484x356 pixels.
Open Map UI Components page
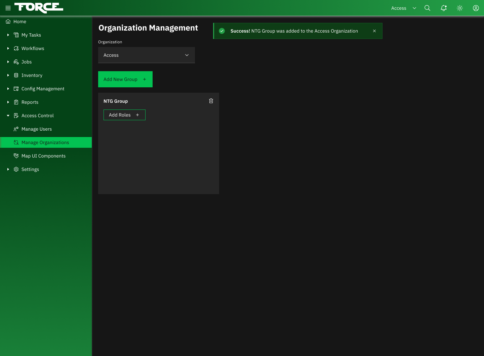click(x=43, y=156)
